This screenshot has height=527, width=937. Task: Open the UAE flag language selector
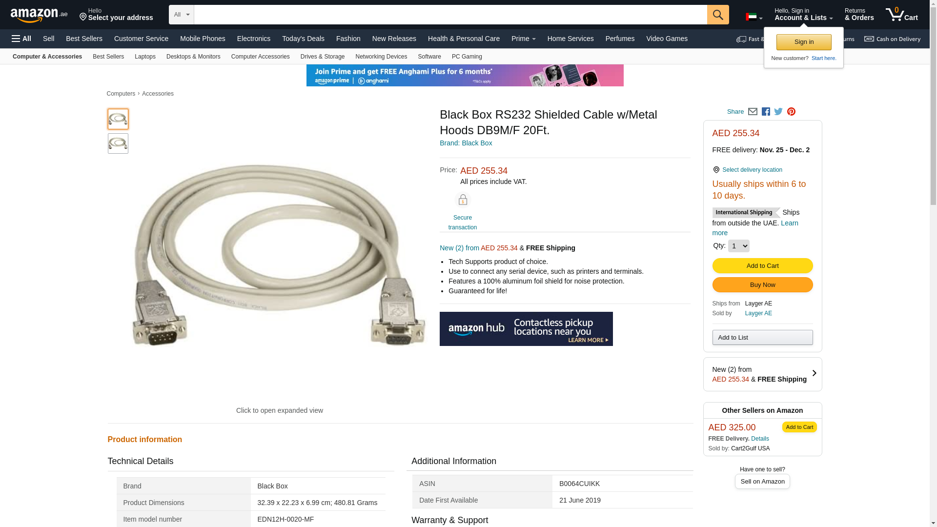pos(754,17)
